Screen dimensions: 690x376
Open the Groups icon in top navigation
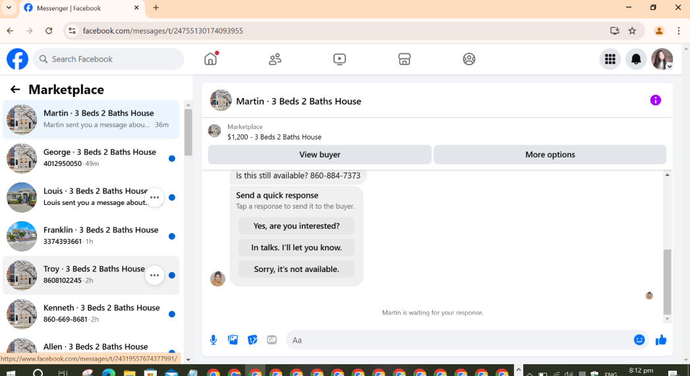pos(469,59)
